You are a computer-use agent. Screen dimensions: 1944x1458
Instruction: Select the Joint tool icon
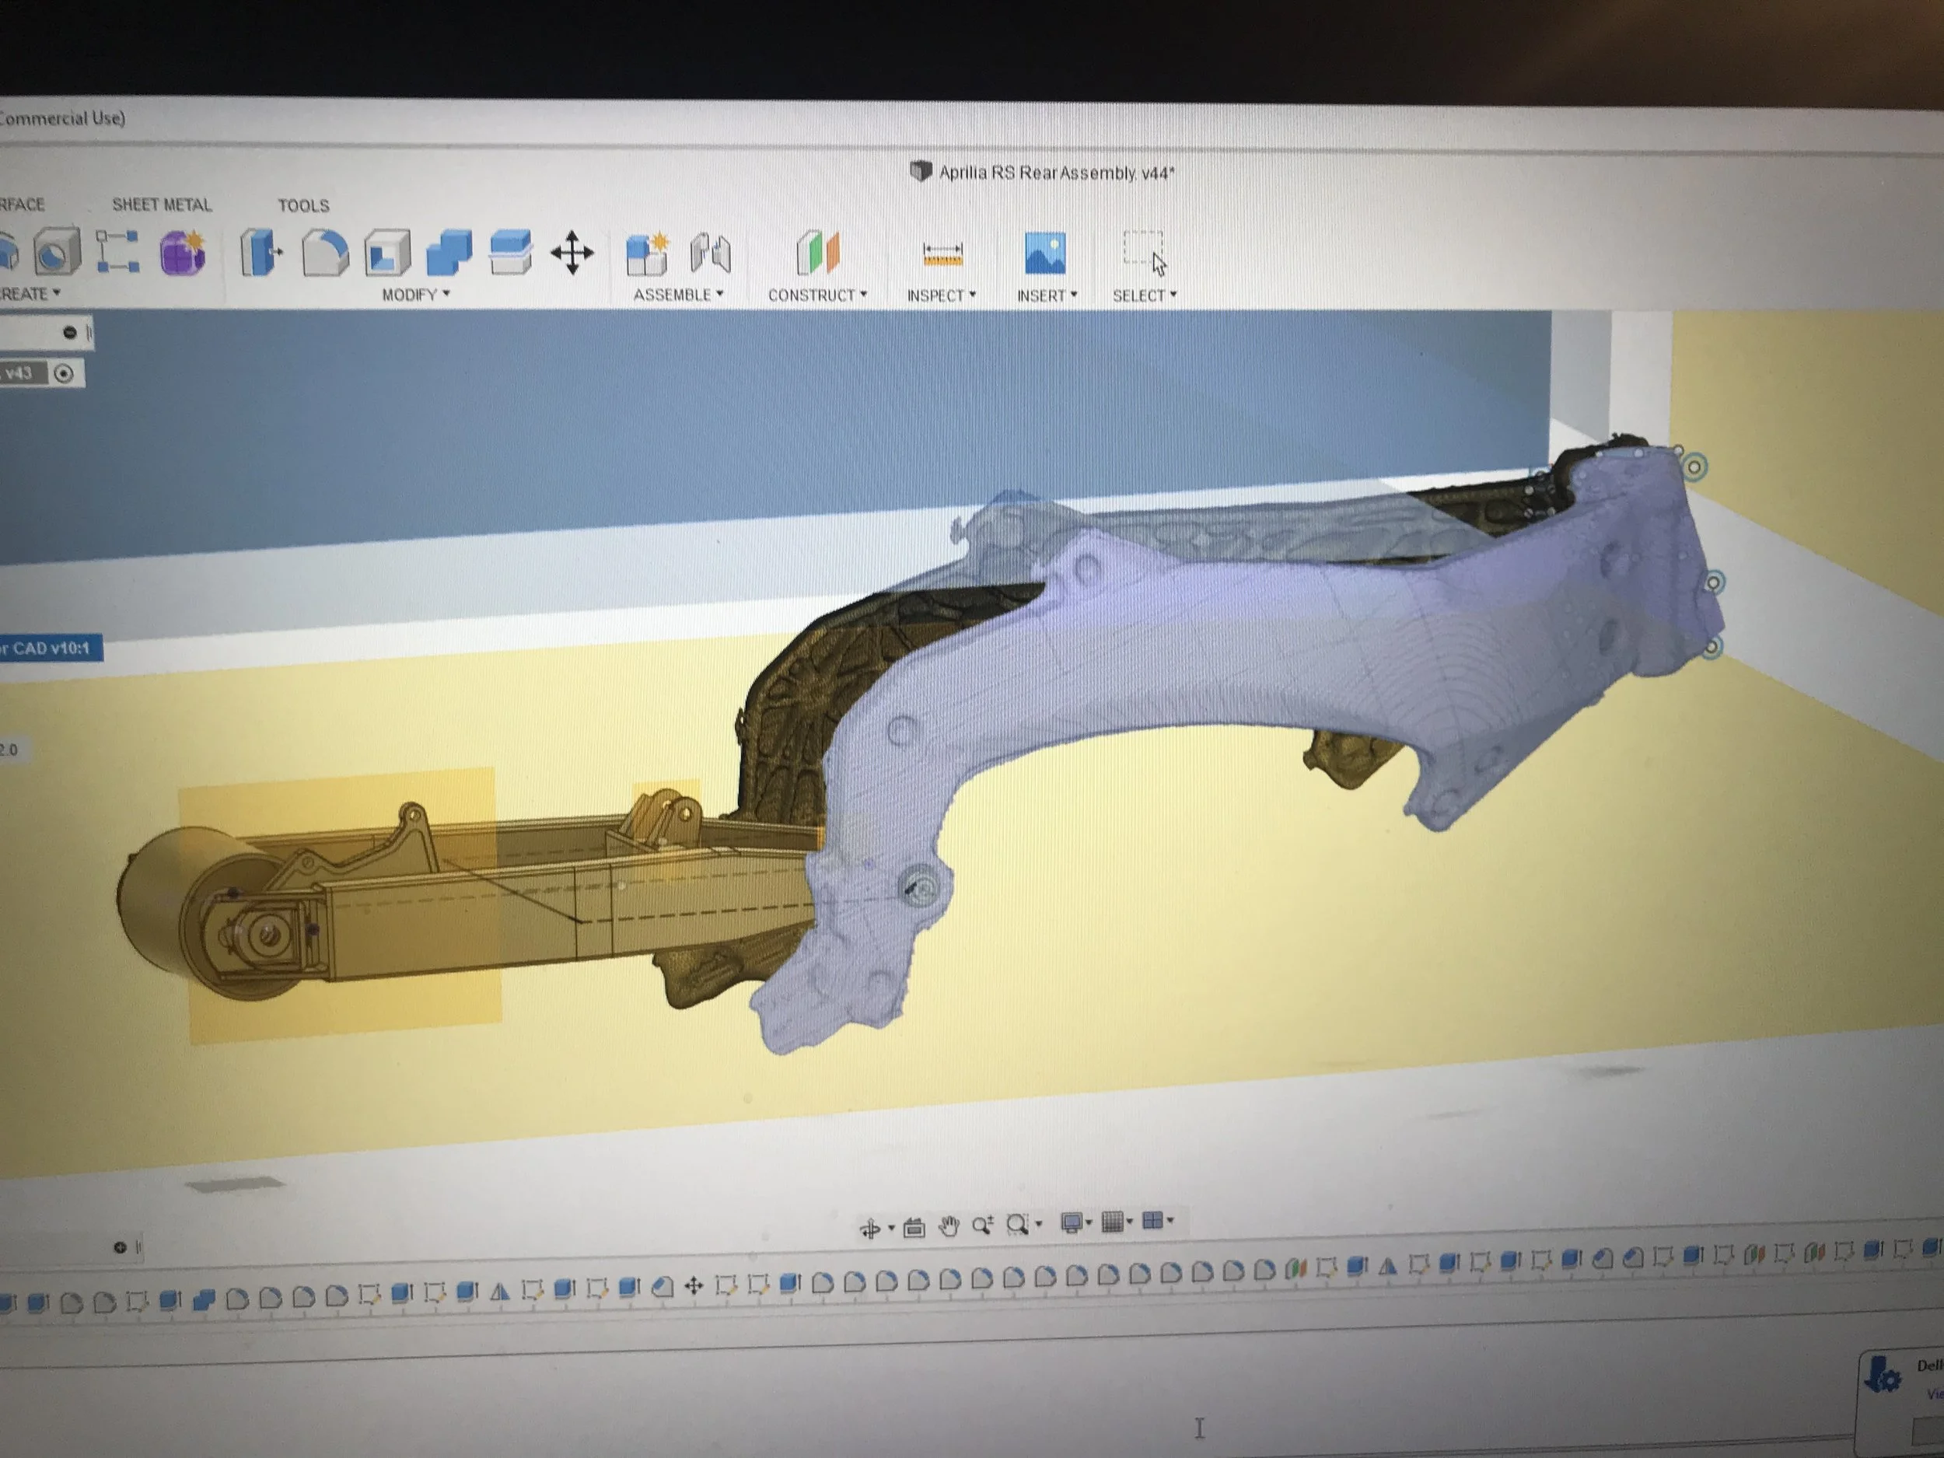710,254
